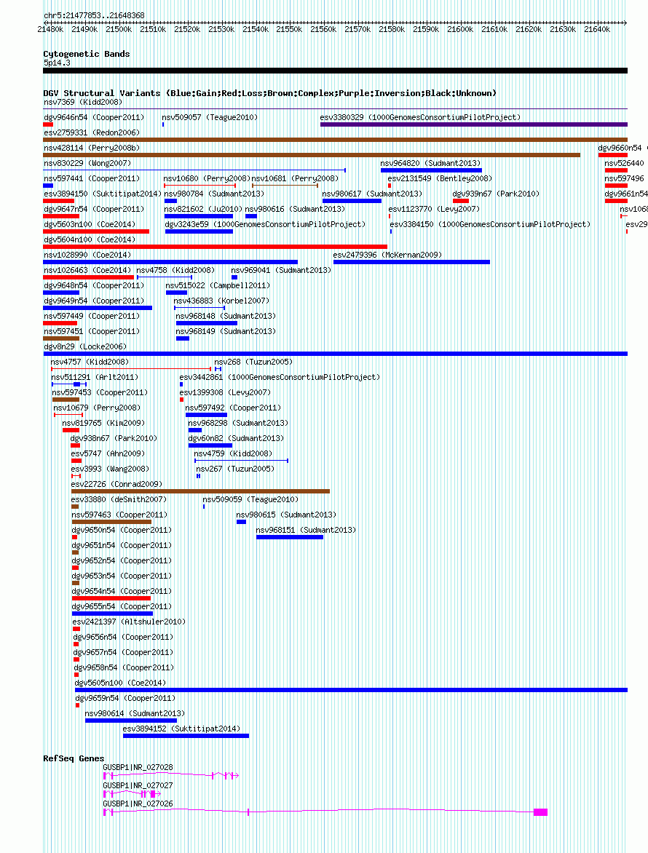Click the nsv428114 (Perry2008b) label

coord(92,148)
